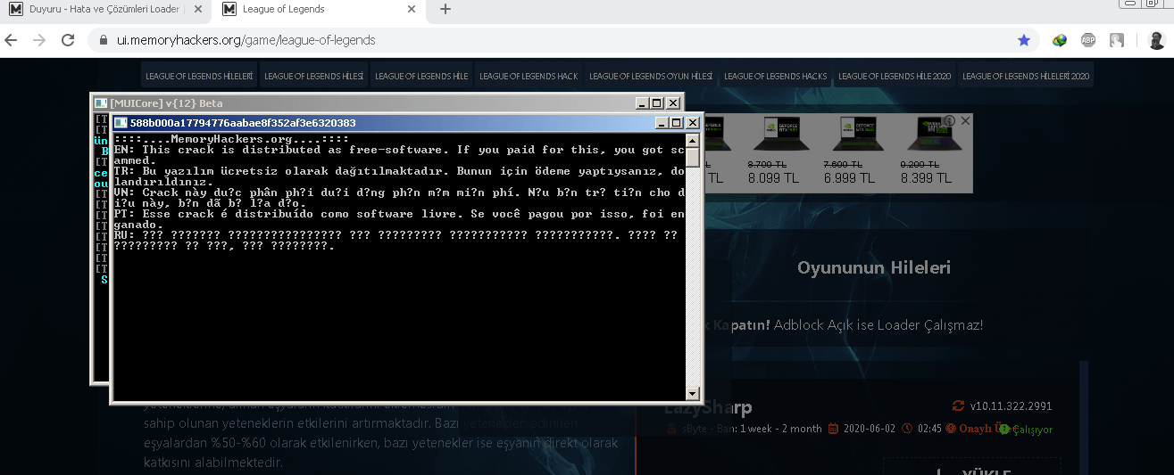Open a new browser tab

point(445,10)
